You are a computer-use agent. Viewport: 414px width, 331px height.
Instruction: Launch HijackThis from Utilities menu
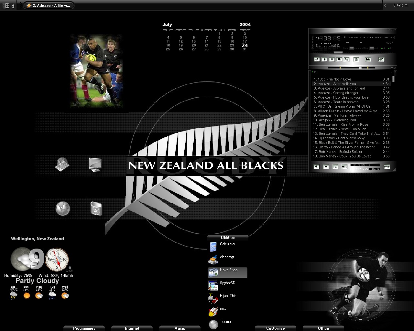[x=228, y=296]
